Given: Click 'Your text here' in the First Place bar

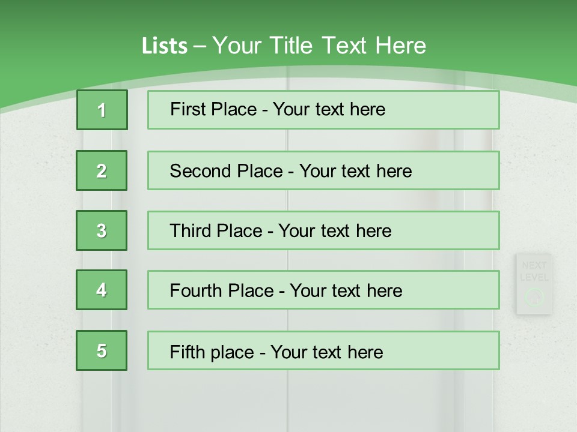Looking at the screenshot, I should (x=329, y=109).
